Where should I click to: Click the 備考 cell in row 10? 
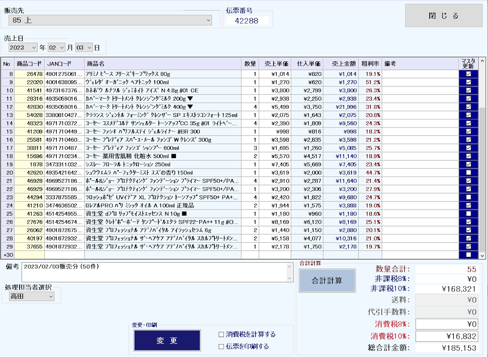(420, 90)
